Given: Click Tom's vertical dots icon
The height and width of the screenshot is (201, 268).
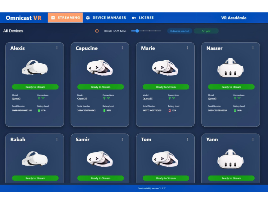Looking at the screenshot, I should (x=188, y=139).
